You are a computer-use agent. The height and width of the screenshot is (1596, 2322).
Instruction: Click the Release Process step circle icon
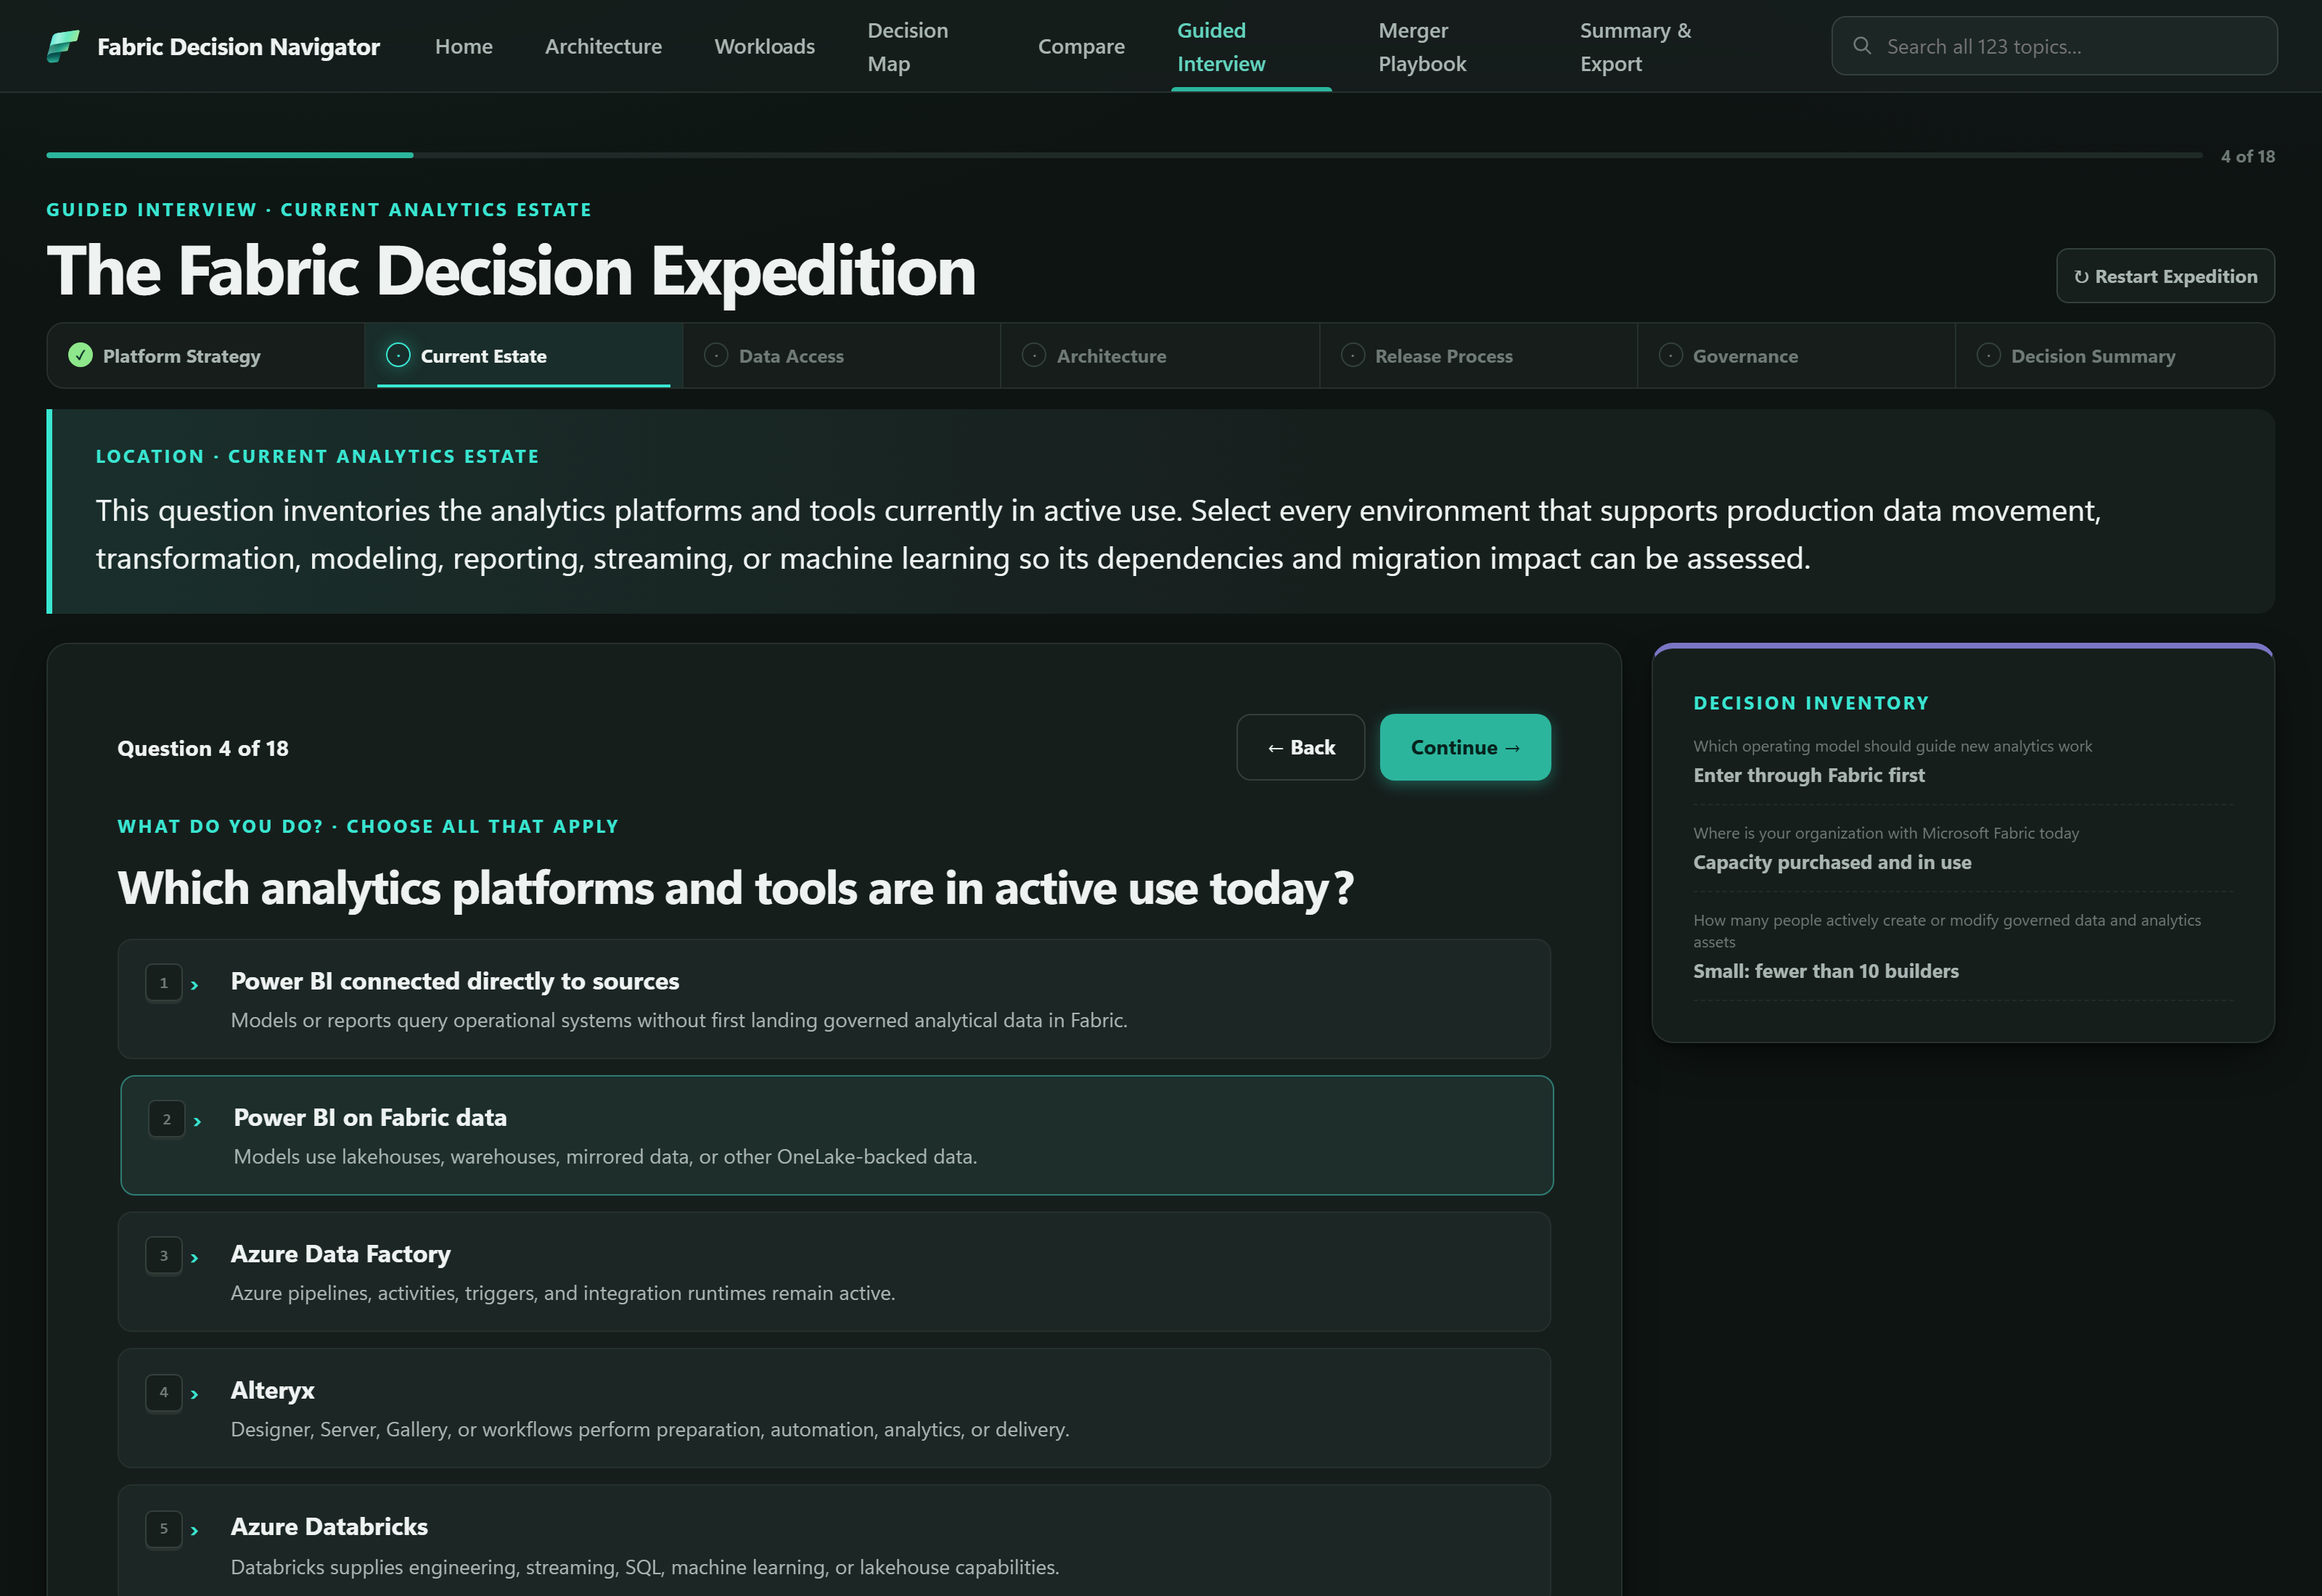[x=1352, y=355]
